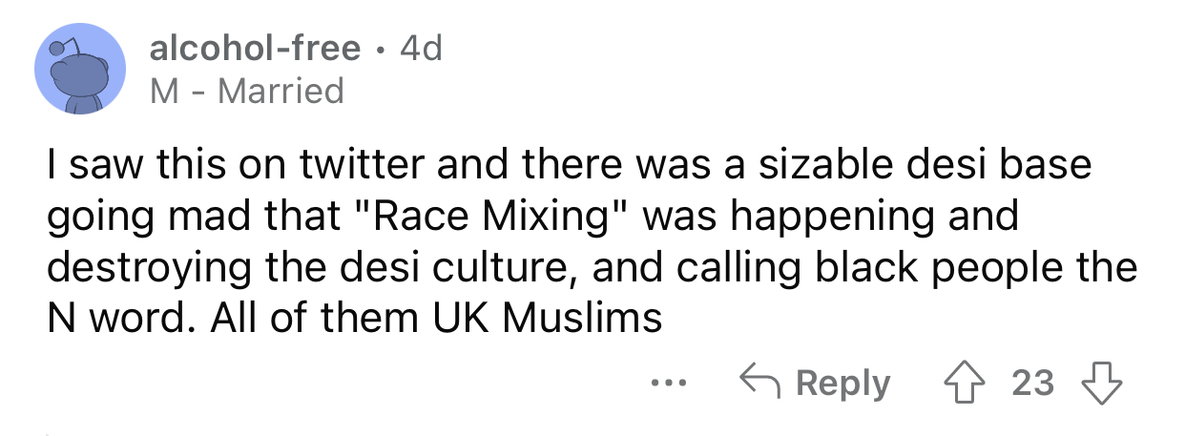The width and height of the screenshot is (1185, 436).
Task: Click the reply arrow icon
Action: tap(759, 384)
